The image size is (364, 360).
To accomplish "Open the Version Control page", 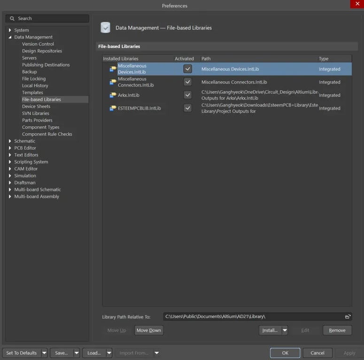I will tap(38, 44).
